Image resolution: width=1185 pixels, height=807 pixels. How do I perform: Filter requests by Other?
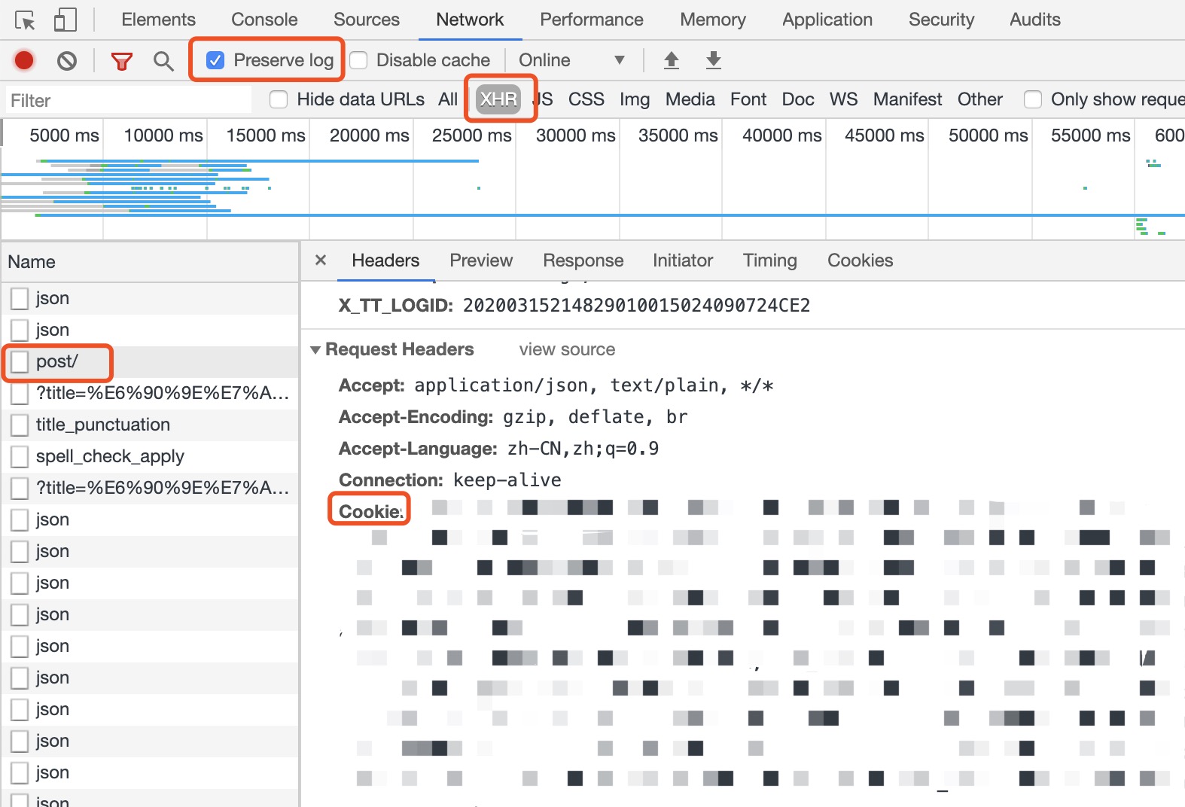tap(980, 99)
